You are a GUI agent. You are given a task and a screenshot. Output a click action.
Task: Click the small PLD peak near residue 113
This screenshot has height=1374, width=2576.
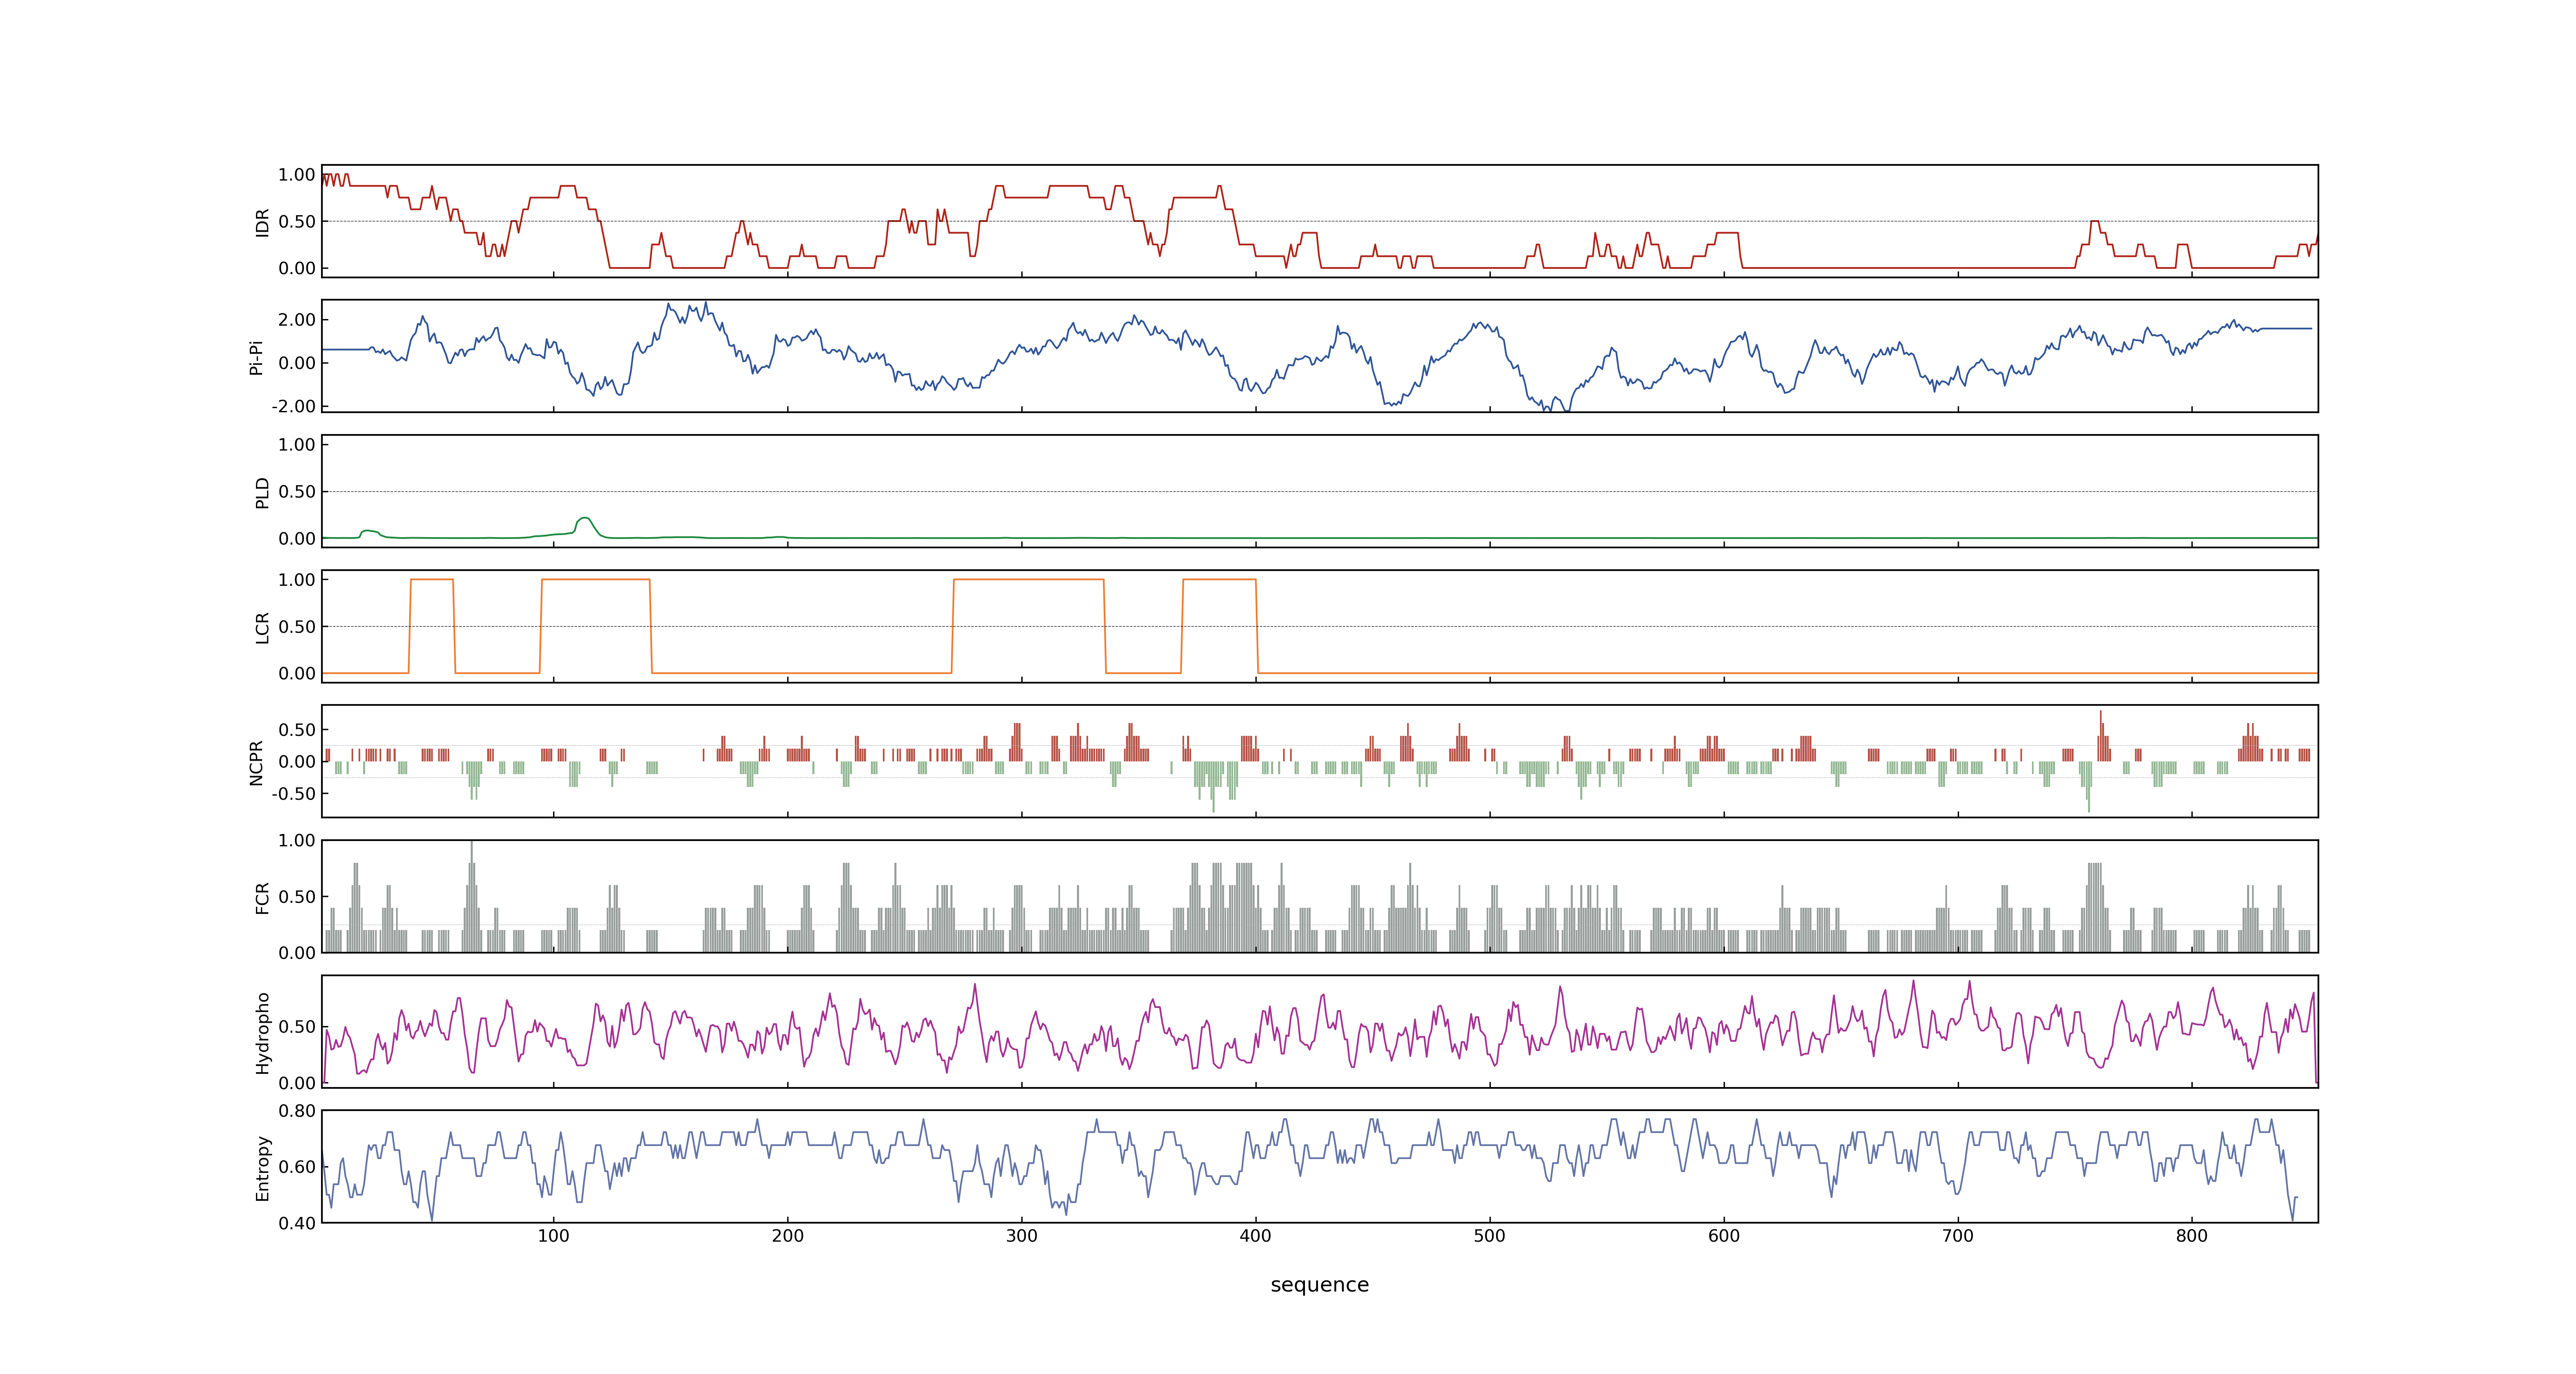585,519
